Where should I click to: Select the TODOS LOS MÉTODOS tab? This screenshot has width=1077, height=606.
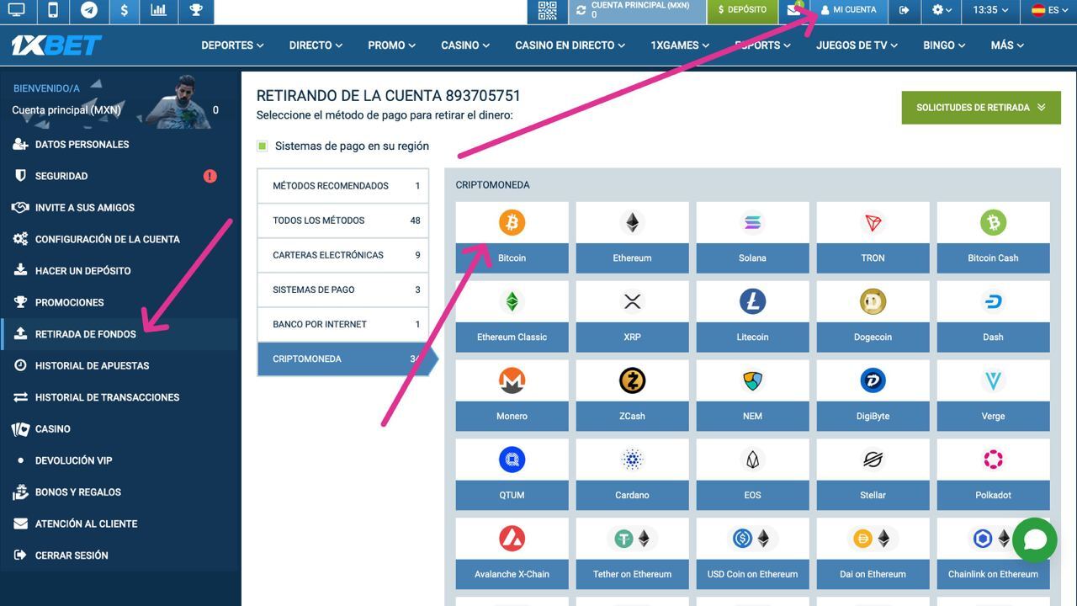pyautogui.click(x=342, y=221)
